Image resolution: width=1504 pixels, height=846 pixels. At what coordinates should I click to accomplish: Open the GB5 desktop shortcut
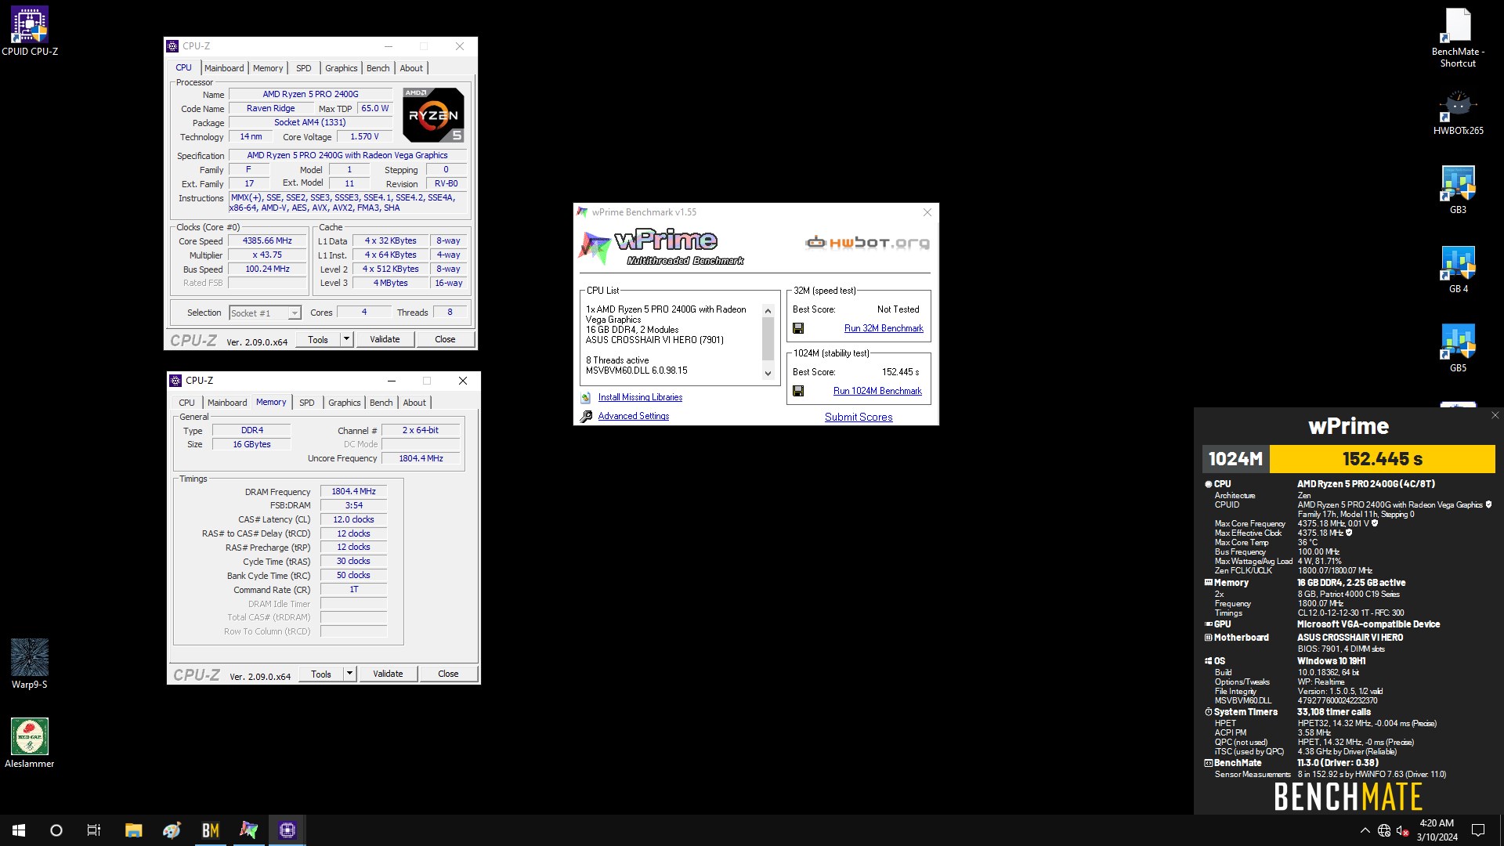(1458, 349)
